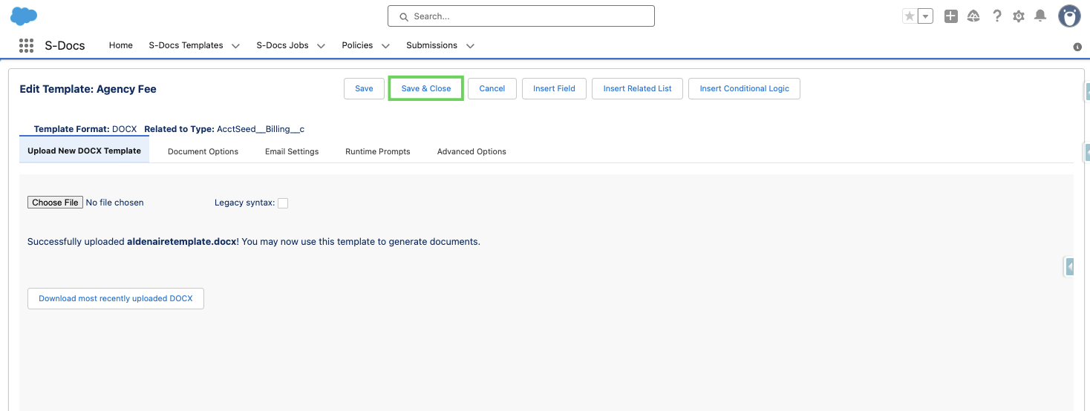The width and height of the screenshot is (1090, 411).
Task: Go to the Home nav item
Action: (121, 45)
